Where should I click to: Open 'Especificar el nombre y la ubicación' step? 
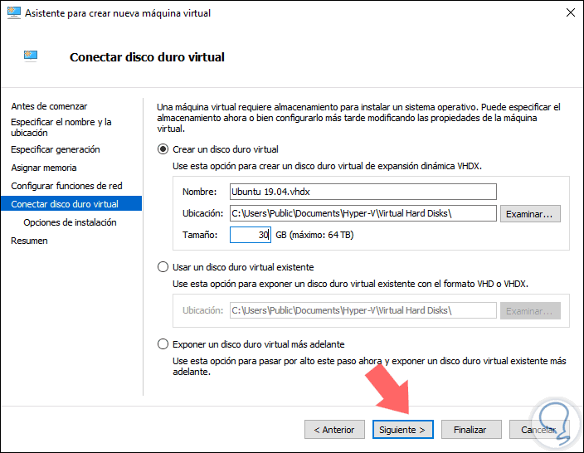pyautogui.click(x=61, y=127)
